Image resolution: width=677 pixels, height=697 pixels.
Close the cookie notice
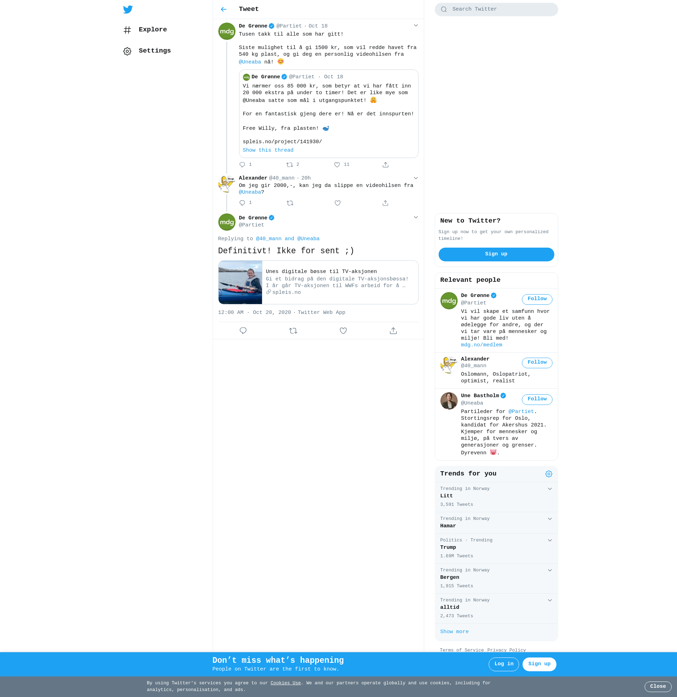(658, 687)
